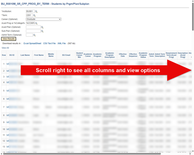Open the BU ID link in row 5
Image resolution: width=194 pixels, height=155 pixels.
[x=12, y=91]
